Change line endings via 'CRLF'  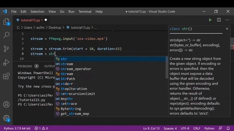pyautogui.click(x=197, y=128)
